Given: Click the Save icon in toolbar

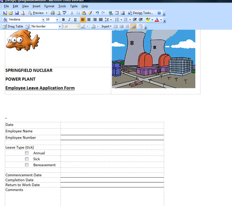Looking at the screenshot, I should 17,13.
